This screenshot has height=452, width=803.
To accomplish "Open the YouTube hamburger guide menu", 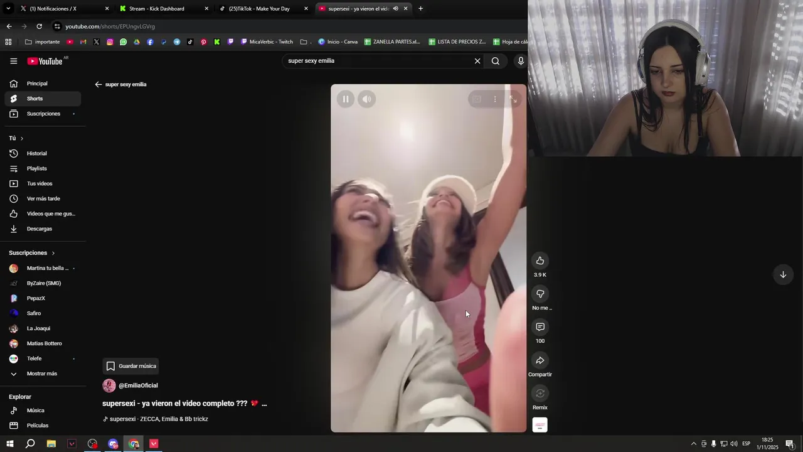I will point(14,61).
